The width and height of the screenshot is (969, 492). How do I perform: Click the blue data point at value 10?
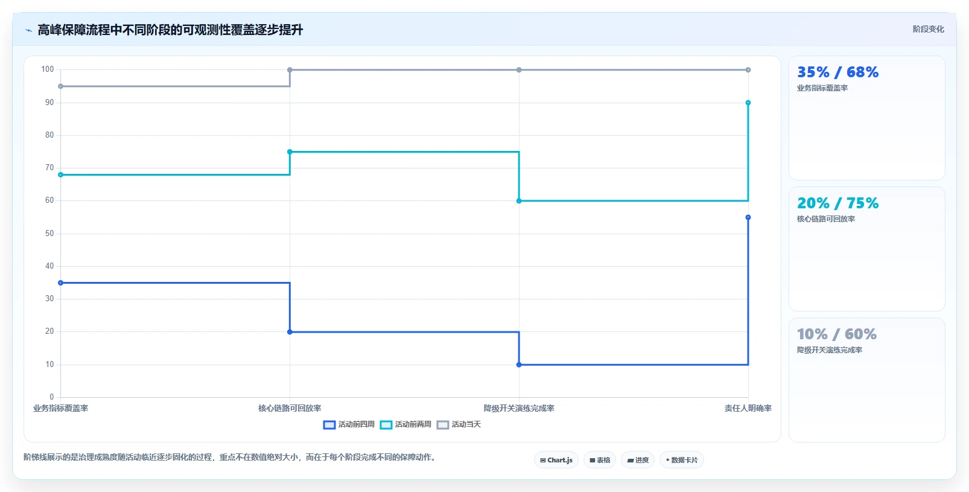(x=519, y=365)
